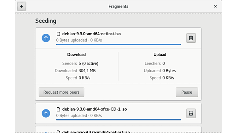Click the file icon beside debian-9.3.0-amd64-netinst.iso
This screenshot has height=133, width=237.
coord(58,34)
